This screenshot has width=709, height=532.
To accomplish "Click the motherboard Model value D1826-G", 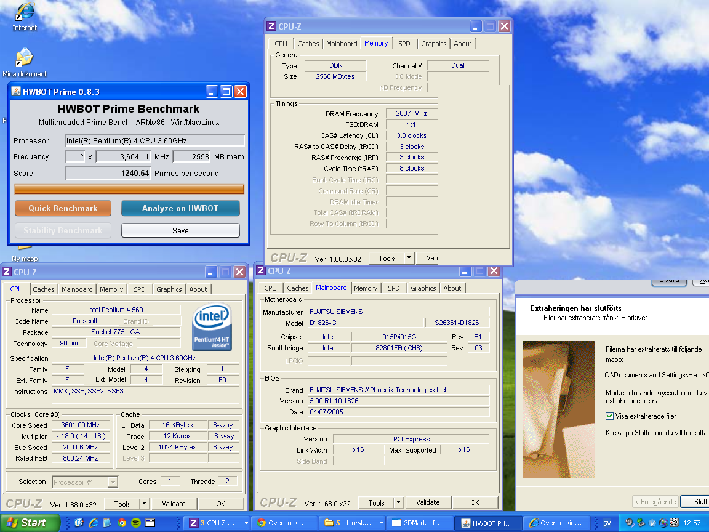I will click(x=366, y=323).
